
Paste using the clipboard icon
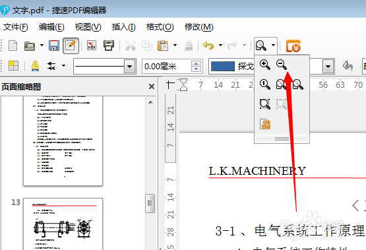pos(163,46)
